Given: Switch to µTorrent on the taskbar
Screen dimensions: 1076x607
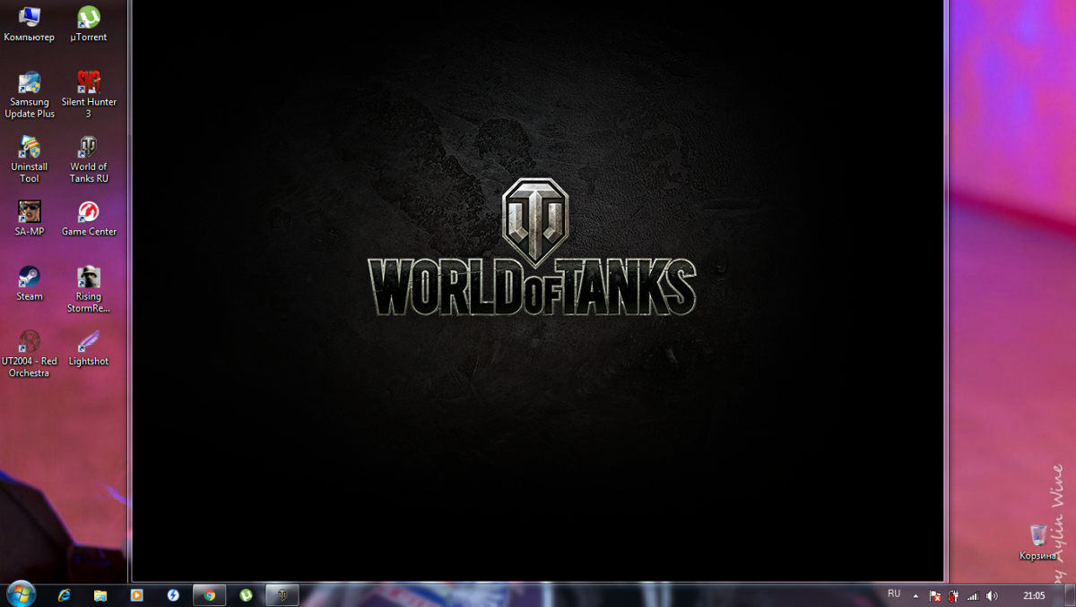Looking at the screenshot, I should click(246, 594).
